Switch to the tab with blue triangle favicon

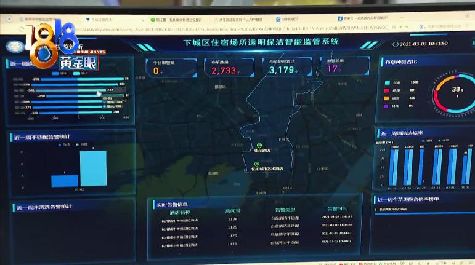pos(100,20)
